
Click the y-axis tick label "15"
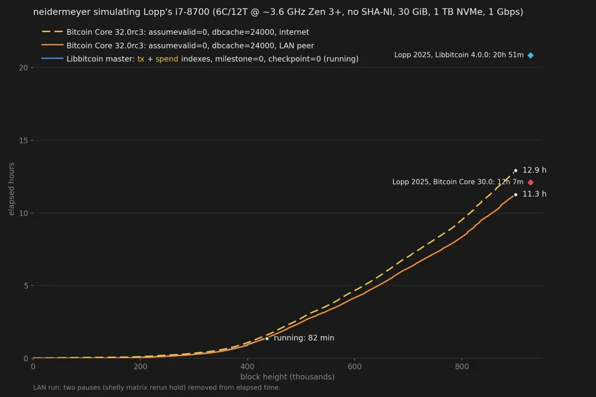point(24,141)
